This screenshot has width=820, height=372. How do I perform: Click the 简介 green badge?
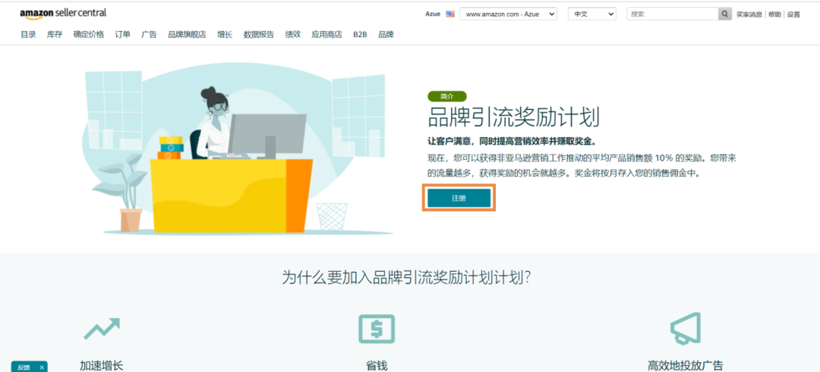coord(446,96)
